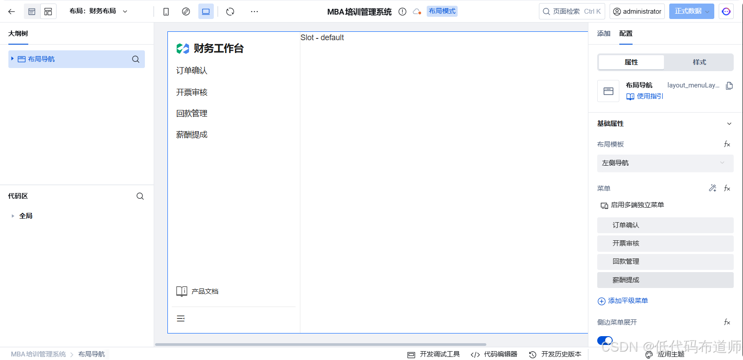This screenshot has width=743, height=360.
Task: Open the 左侧导航 template dropdown
Action: pos(665,163)
